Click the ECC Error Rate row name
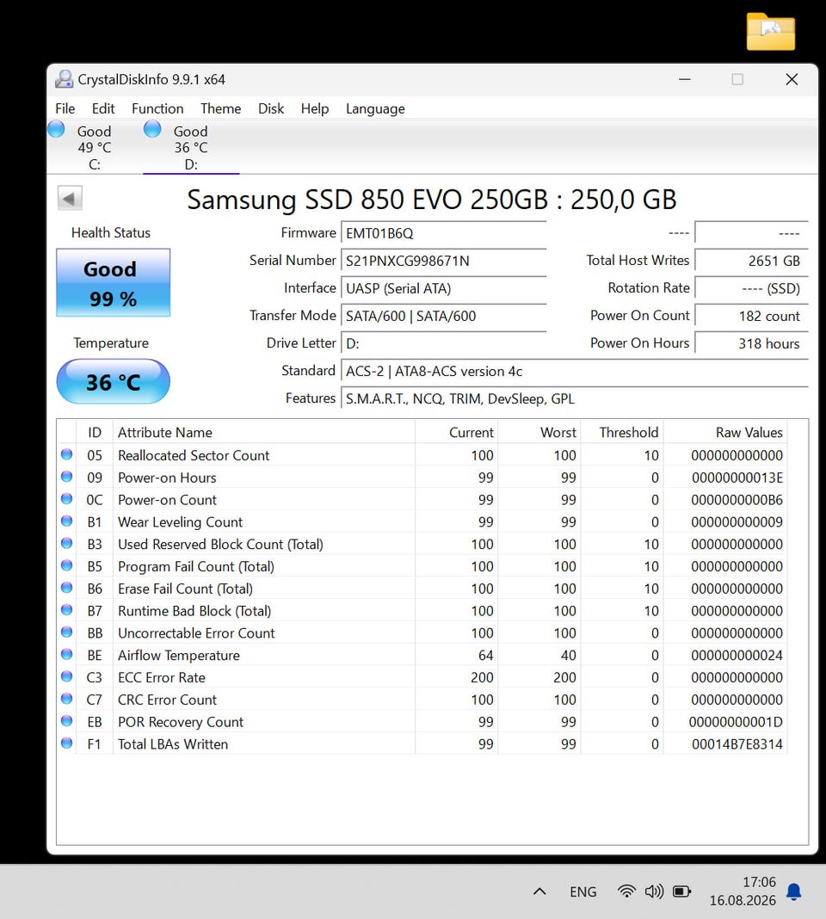This screenshot has width=826, height=919. point(162,677)
